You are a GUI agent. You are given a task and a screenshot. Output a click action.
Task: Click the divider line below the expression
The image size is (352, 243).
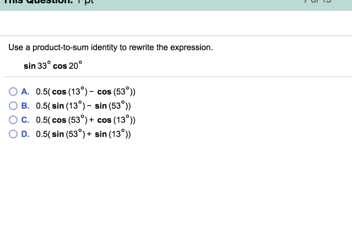click(x=176, y=76)
